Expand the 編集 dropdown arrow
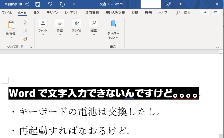Image resolution: width=224 pixels, height=138 pixels. click(94, 34)
